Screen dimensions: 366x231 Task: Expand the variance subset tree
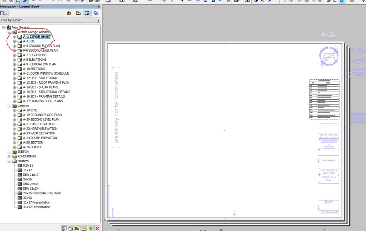pos(8,105)
